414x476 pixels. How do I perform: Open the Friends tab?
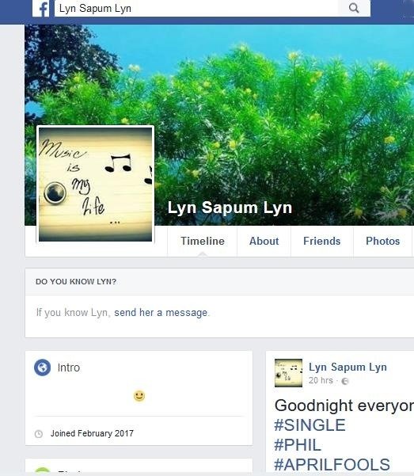coord(321,241)
